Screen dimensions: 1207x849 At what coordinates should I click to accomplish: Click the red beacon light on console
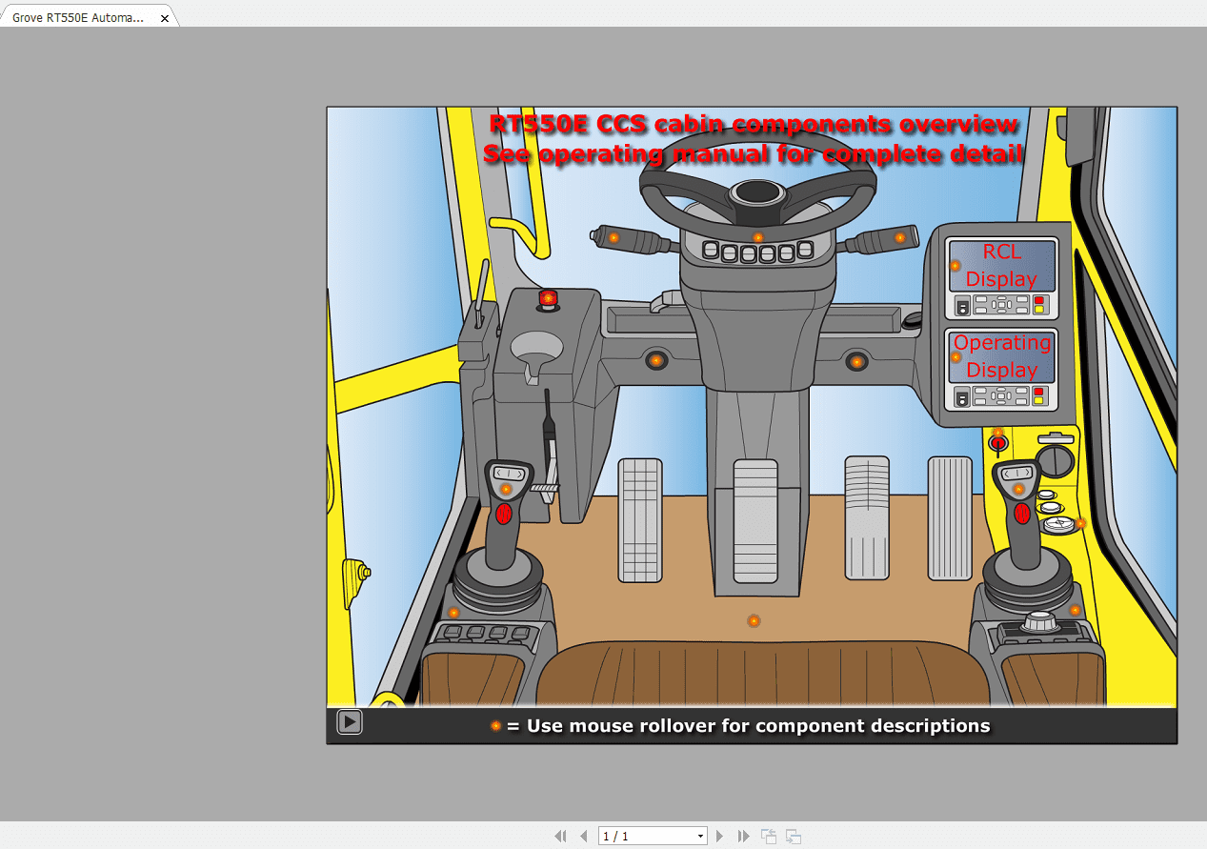pyautogui.click(x=548, y=299)
